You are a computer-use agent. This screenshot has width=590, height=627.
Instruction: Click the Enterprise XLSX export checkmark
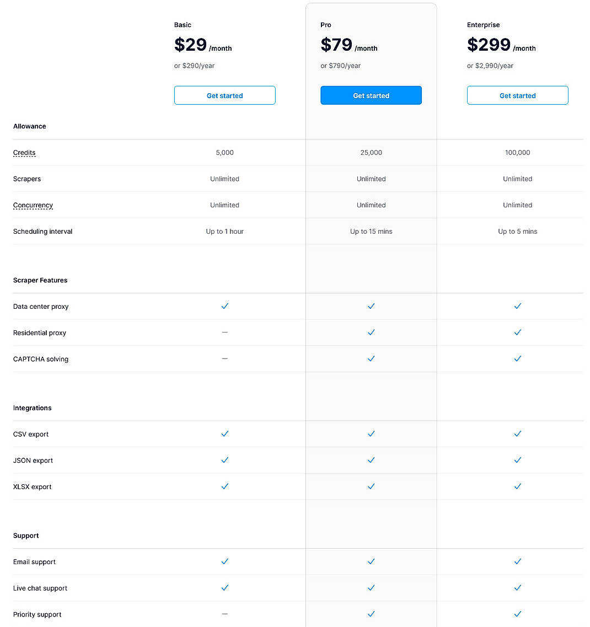tap(517, 486)
